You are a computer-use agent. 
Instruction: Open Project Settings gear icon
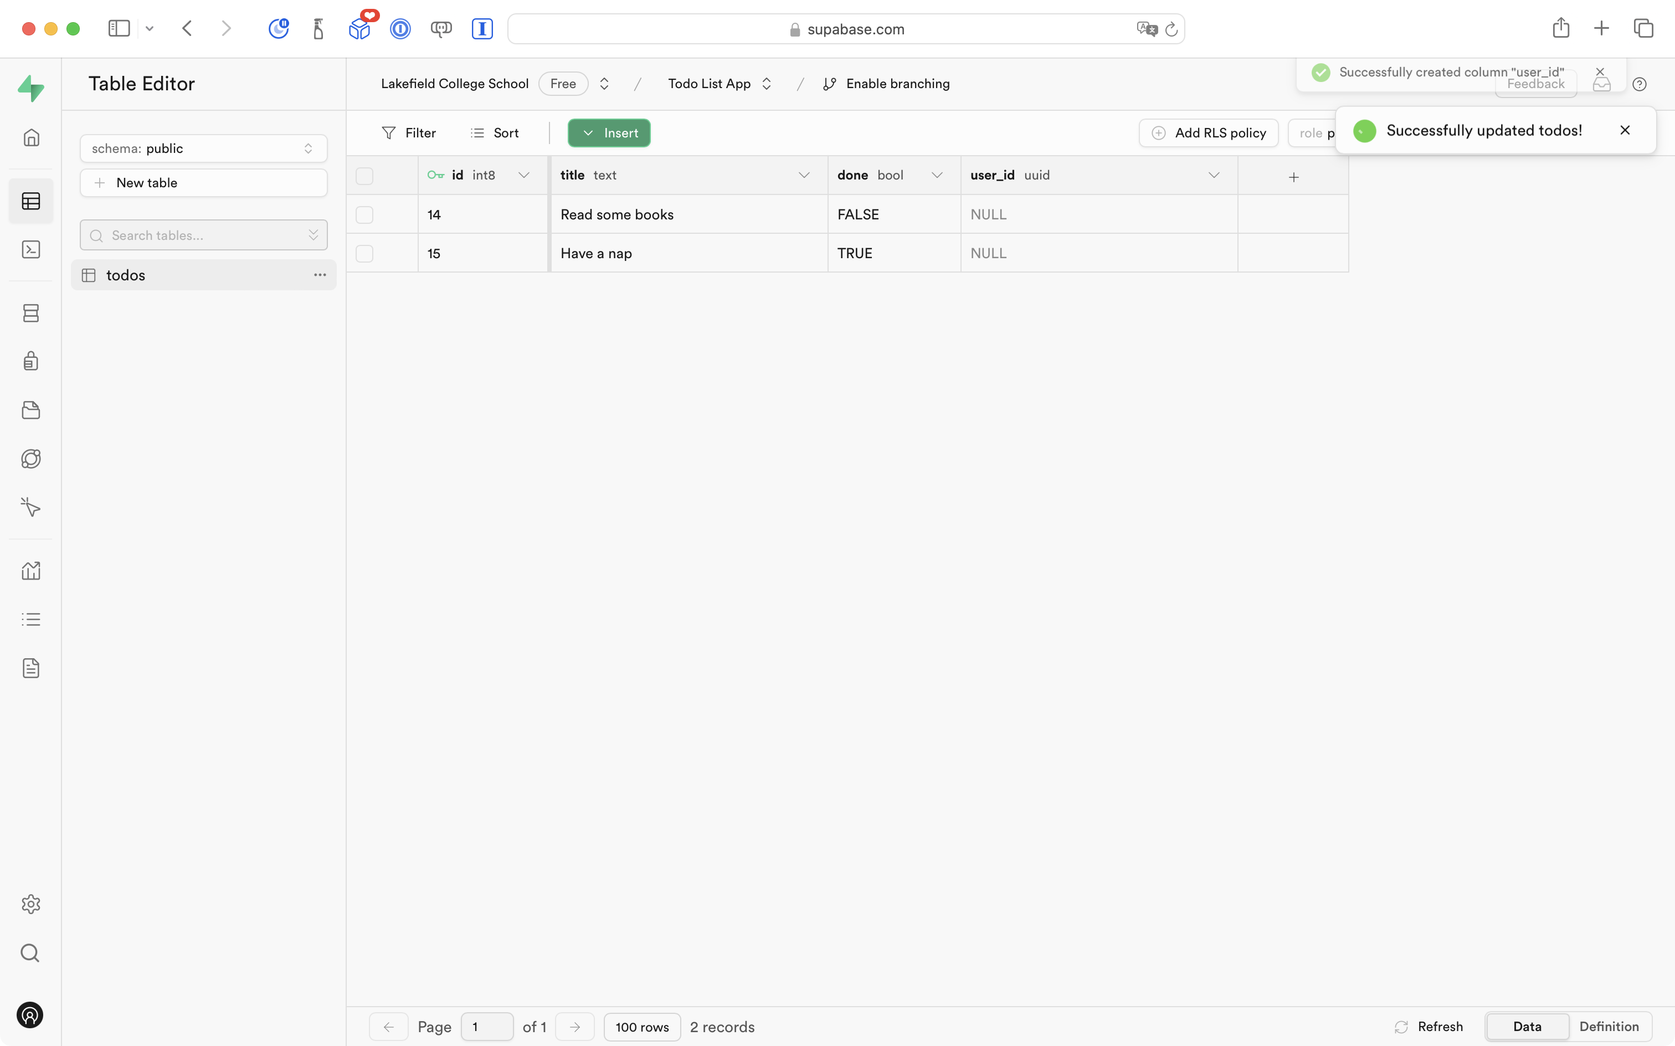click(31, 904)
